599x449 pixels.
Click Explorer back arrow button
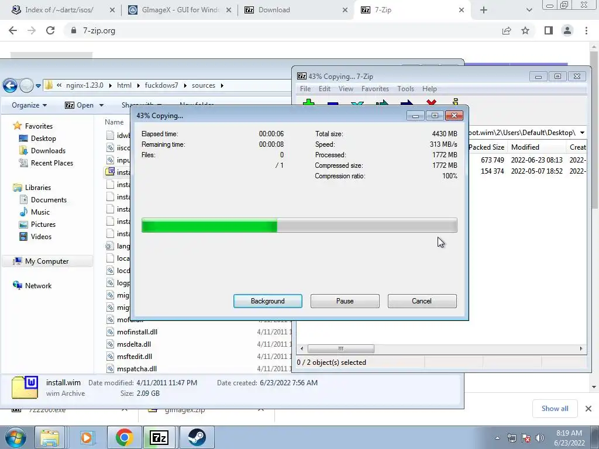point(11,85)
